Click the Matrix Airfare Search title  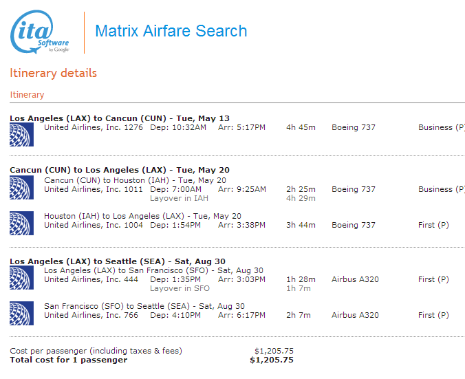click(171, 31)
